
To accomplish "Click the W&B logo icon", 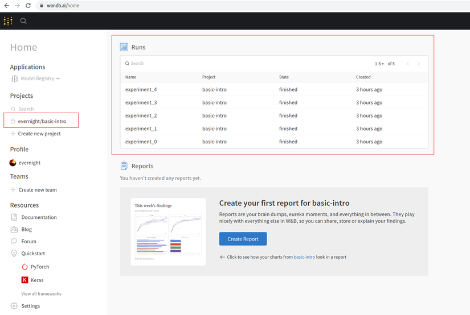I will (x=8, y=21).
